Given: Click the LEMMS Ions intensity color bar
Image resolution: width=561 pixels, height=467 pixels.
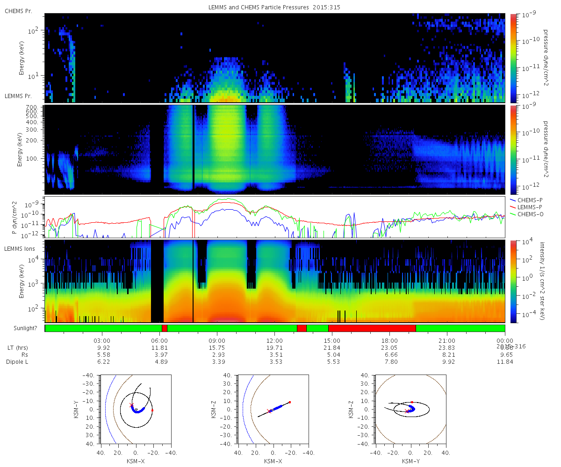Looking at the screenshot, I should [513, 282].
